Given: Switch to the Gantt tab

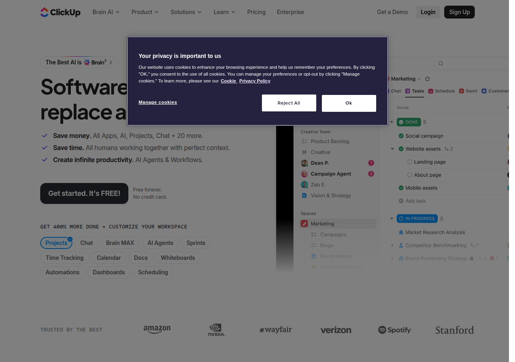Looking at the screenshot, I should 468,91.
